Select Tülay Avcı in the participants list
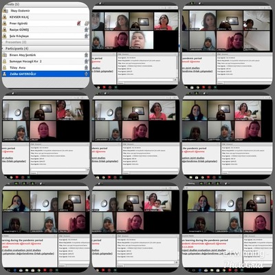275x275 pixels. pyautogui.click(x=45, y=67)
